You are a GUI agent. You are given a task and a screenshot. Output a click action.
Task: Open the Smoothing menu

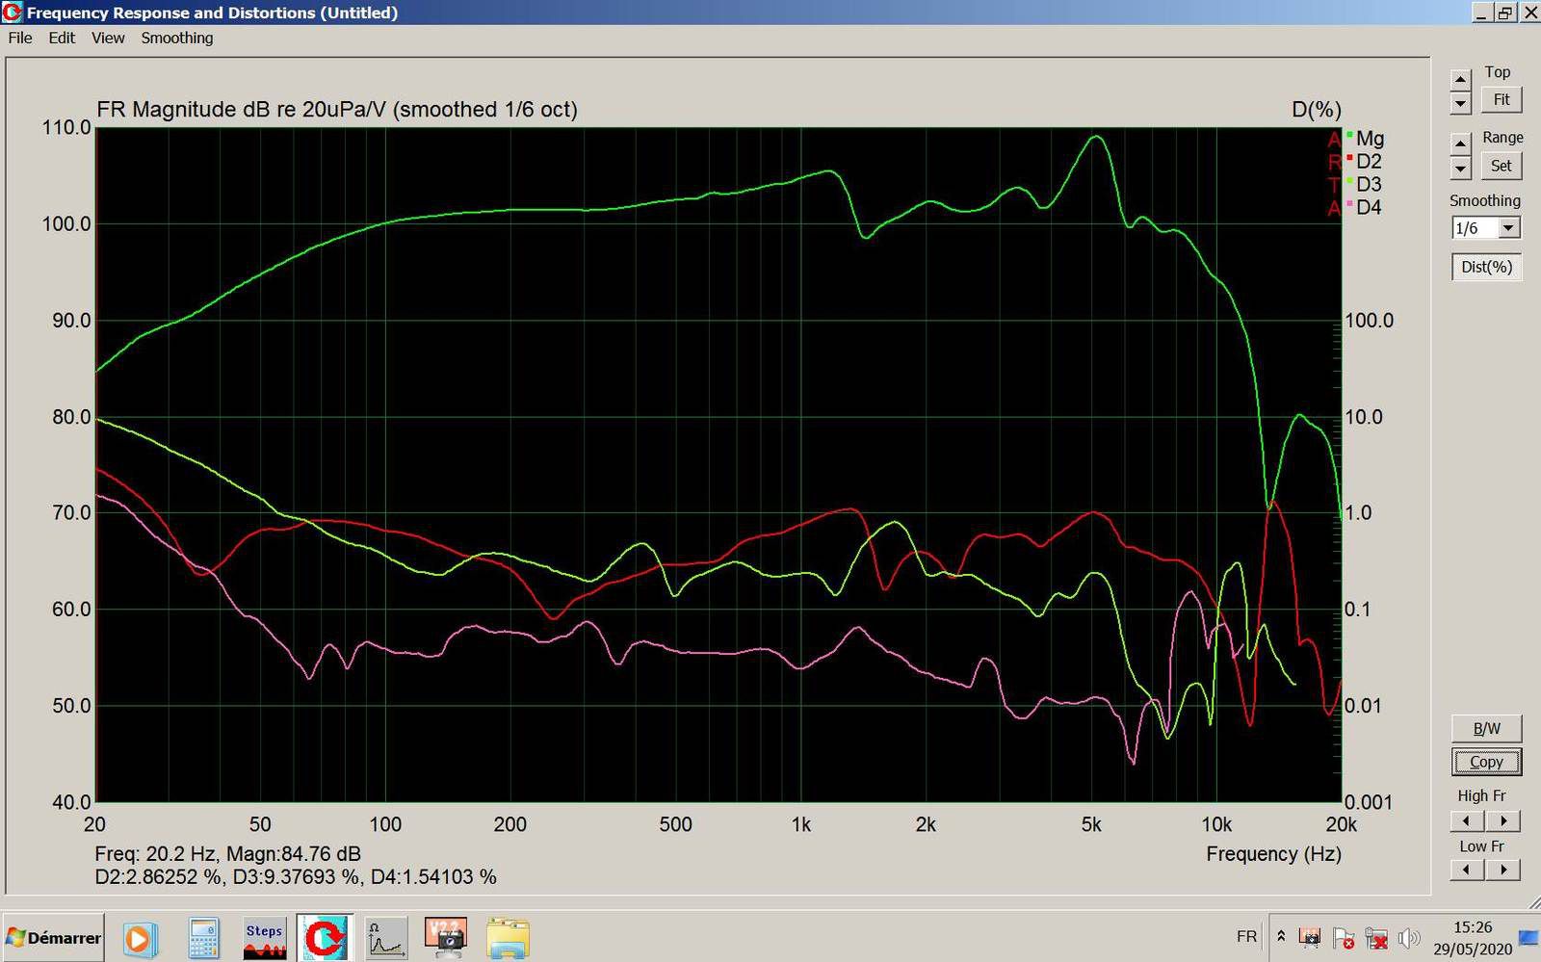pos(177,38)
